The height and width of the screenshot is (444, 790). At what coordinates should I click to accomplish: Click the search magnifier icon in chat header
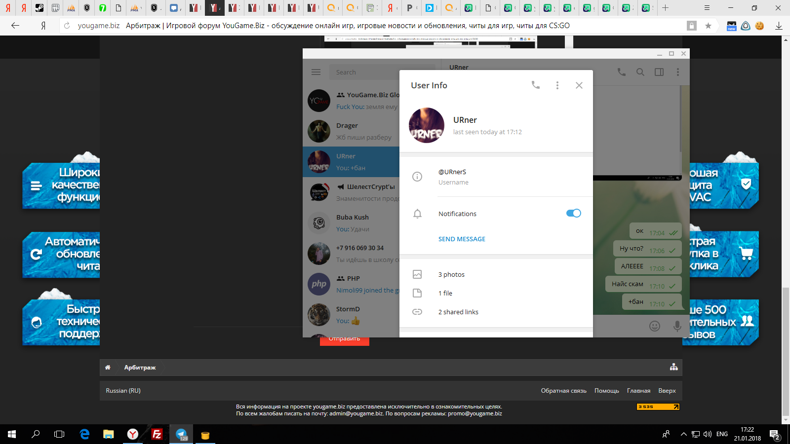(x=640, y=72)
